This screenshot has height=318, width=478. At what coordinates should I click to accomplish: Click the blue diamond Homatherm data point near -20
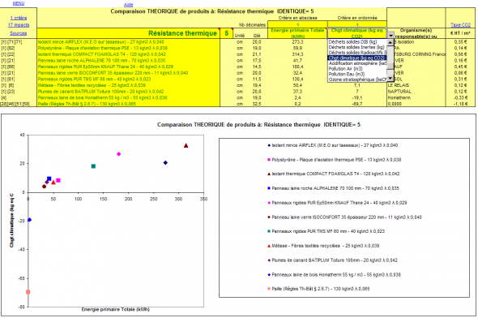(x=29, y=220)
